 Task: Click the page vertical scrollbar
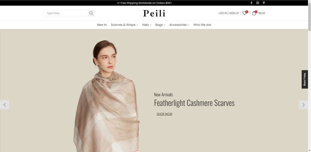(309, 76)
